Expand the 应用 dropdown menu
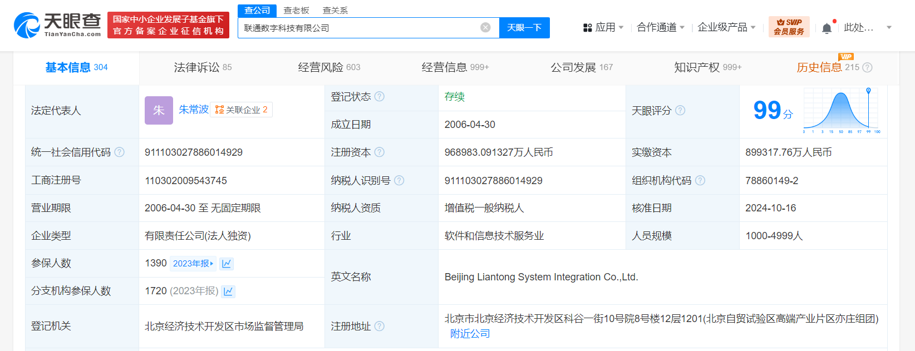Screen dimensions: 915x351 603,27
